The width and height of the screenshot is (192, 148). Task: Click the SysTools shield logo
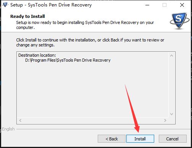(179, 21)
